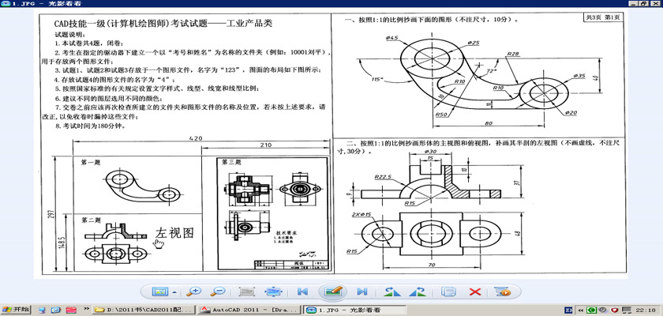Click the 第一题 layout thumbnail drawing
The height and width of the screenshot is (316, 663).
click(x=143, y=186)
